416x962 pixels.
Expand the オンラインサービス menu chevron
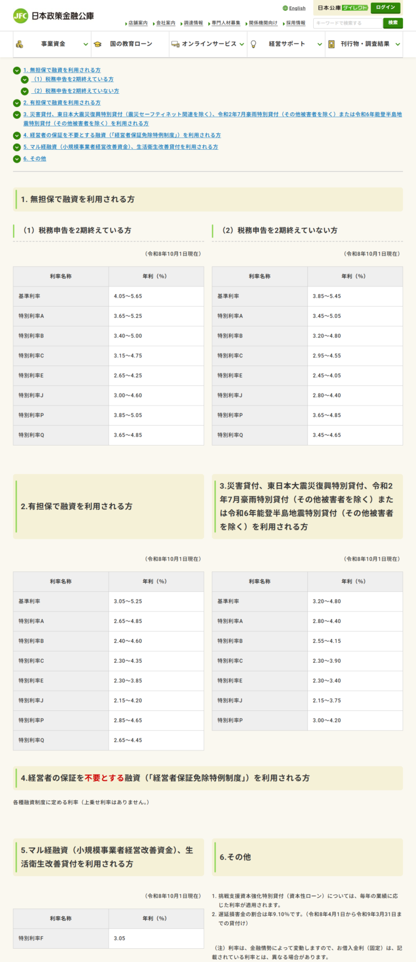coord(242,44)
